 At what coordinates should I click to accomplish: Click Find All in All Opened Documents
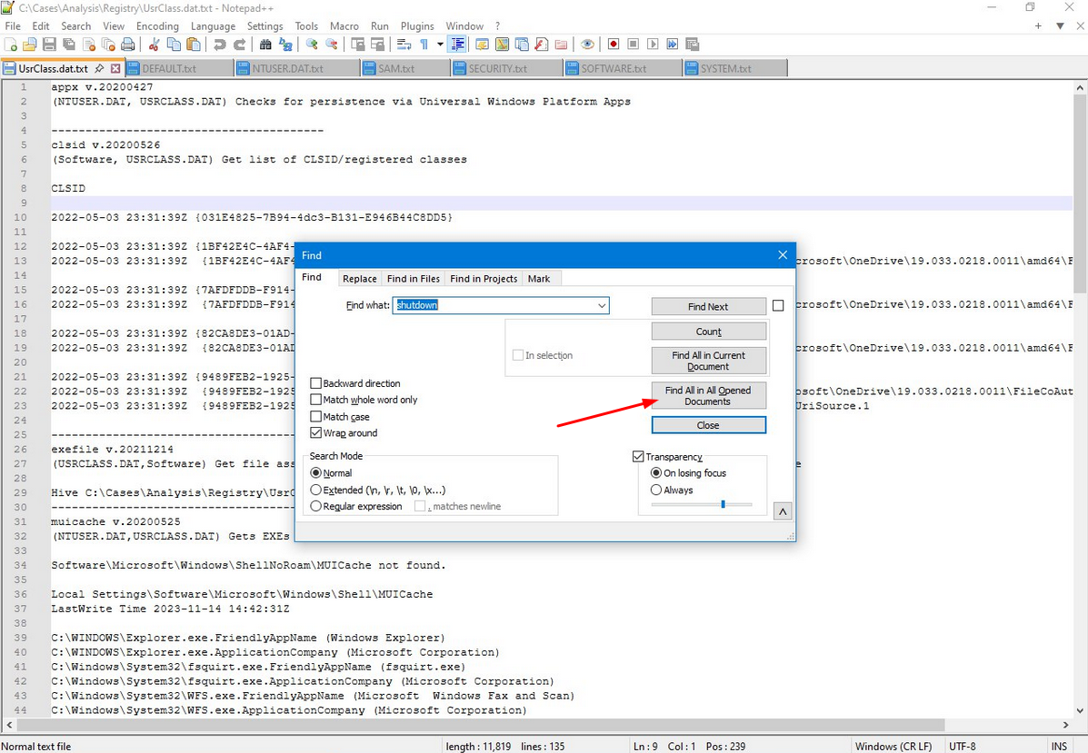click(x=708, y=396)
